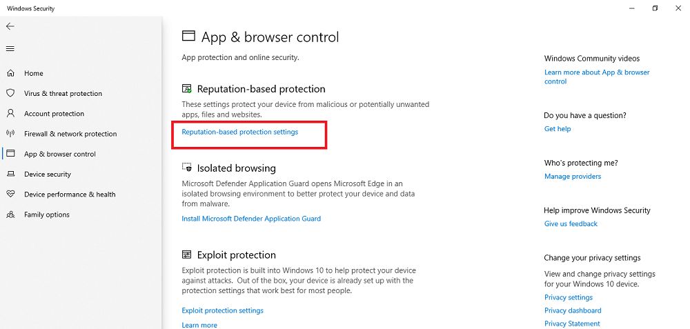This screenshot has width=690, height=329.
Task: Select App & browser control in sidebar
Action: click(x=59, y=154)
